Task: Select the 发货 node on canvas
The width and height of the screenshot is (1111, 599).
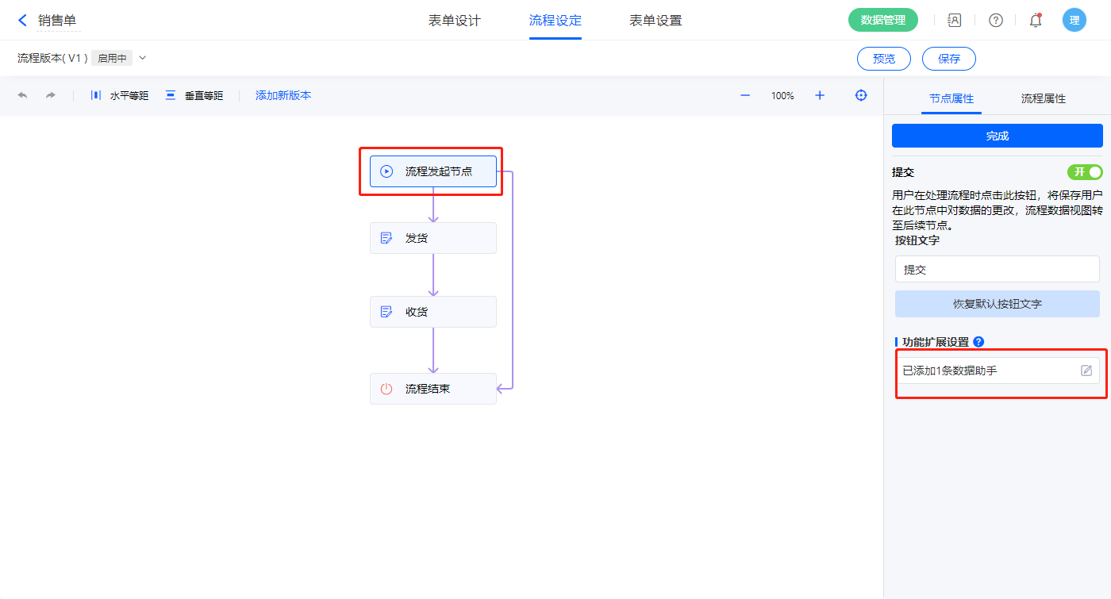Action: (x=433, y=238)
